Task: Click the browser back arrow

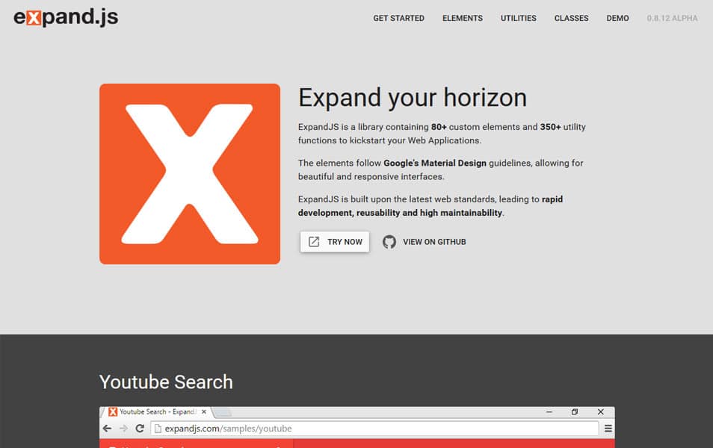Action: tap(108, 429)
